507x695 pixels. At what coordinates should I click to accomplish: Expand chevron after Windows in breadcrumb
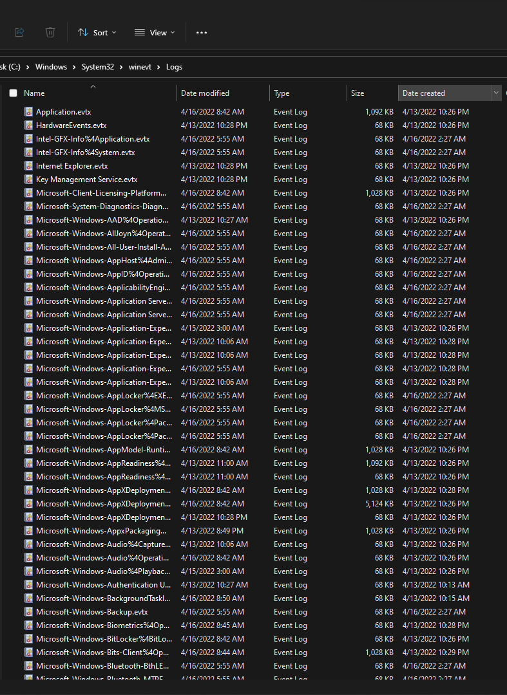74,67
